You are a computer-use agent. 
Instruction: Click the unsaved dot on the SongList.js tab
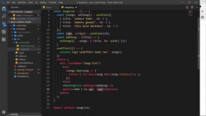coord(76,7)
